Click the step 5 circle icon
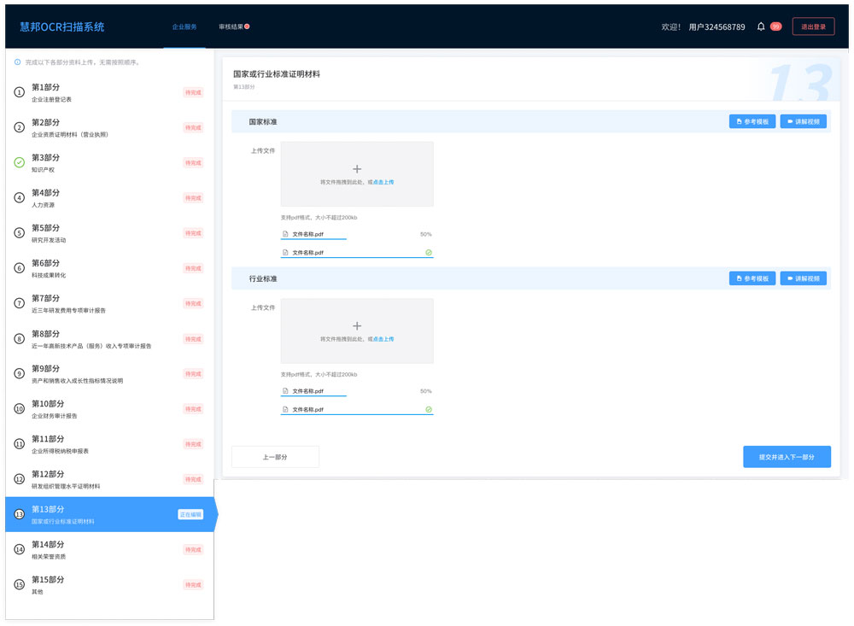This screenshot has width=854, height=626. coord(19,233)
